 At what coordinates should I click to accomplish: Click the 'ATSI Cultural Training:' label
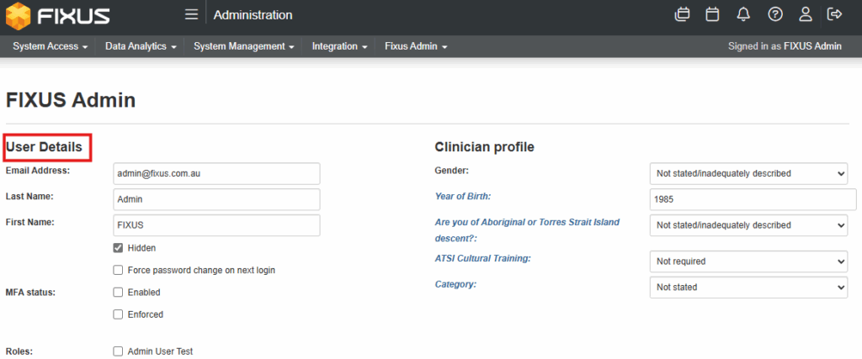pyautogui.click(x=482, y=258)
